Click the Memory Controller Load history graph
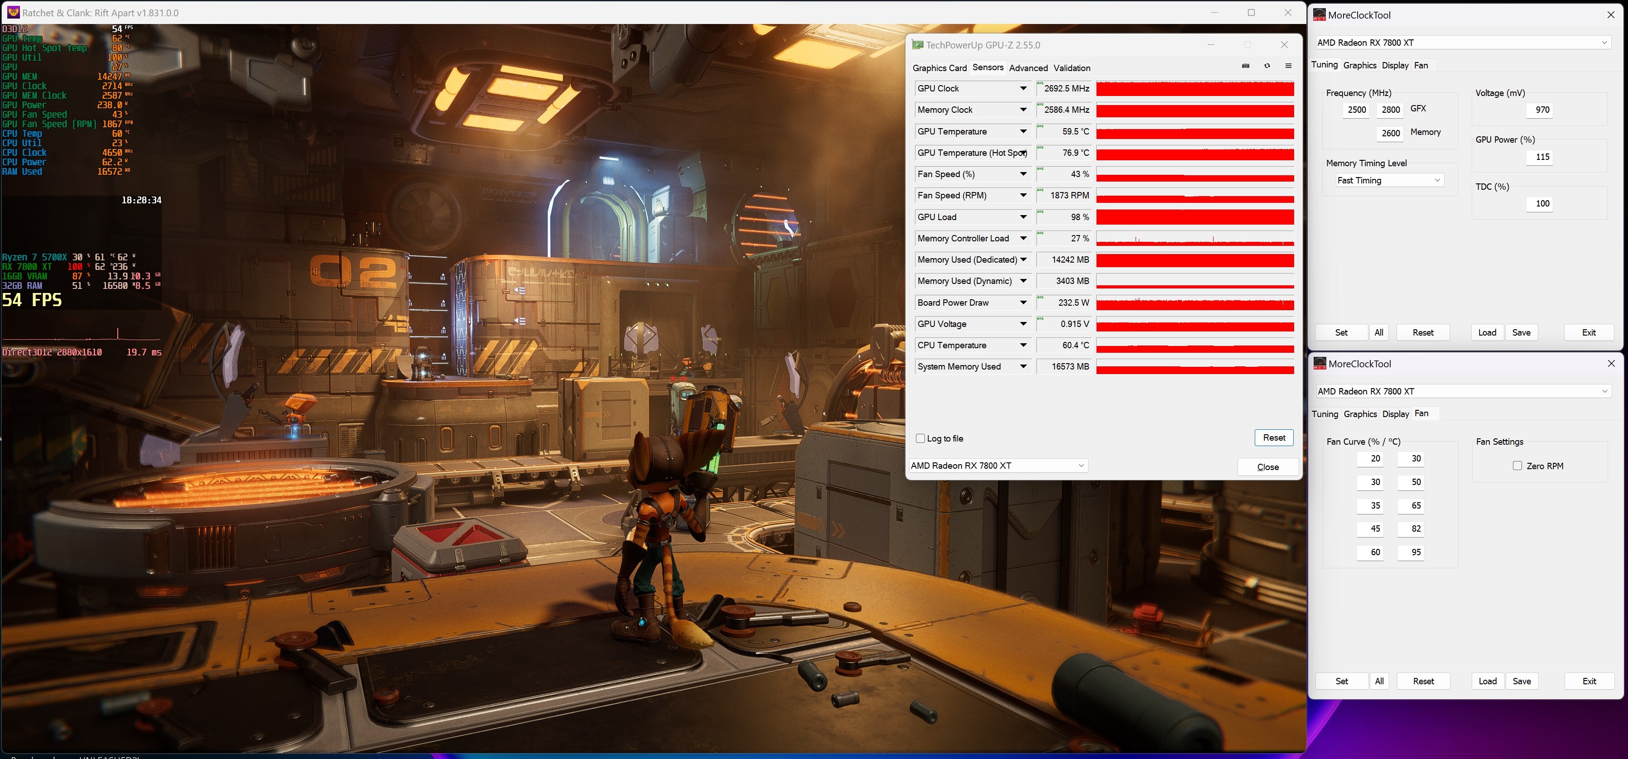 coord(1195,239)
